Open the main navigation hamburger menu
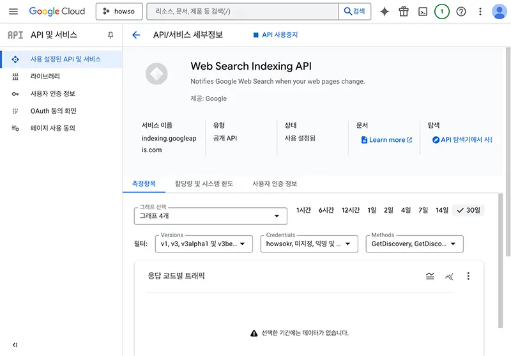The height and width of the screenshot is (356, 511). point(13,12)
